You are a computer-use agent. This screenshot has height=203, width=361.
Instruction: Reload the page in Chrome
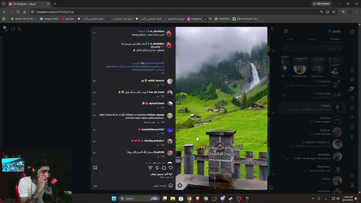(x=18, y=12)
